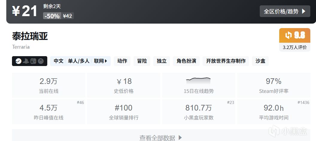Select the 独立 genre tag

point(162,61)
